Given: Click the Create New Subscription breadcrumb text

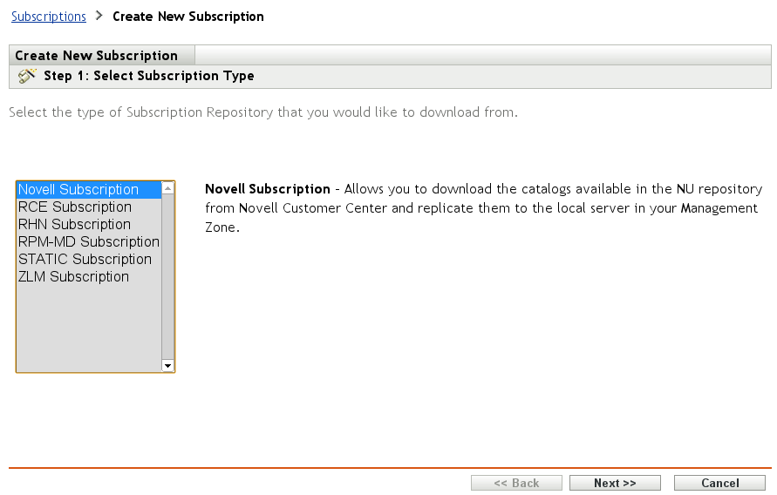Looking at the screenshot, I should 188,17.
